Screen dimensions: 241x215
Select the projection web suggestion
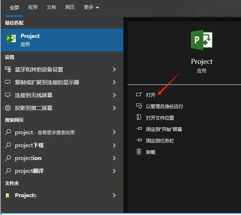(62, 158)
